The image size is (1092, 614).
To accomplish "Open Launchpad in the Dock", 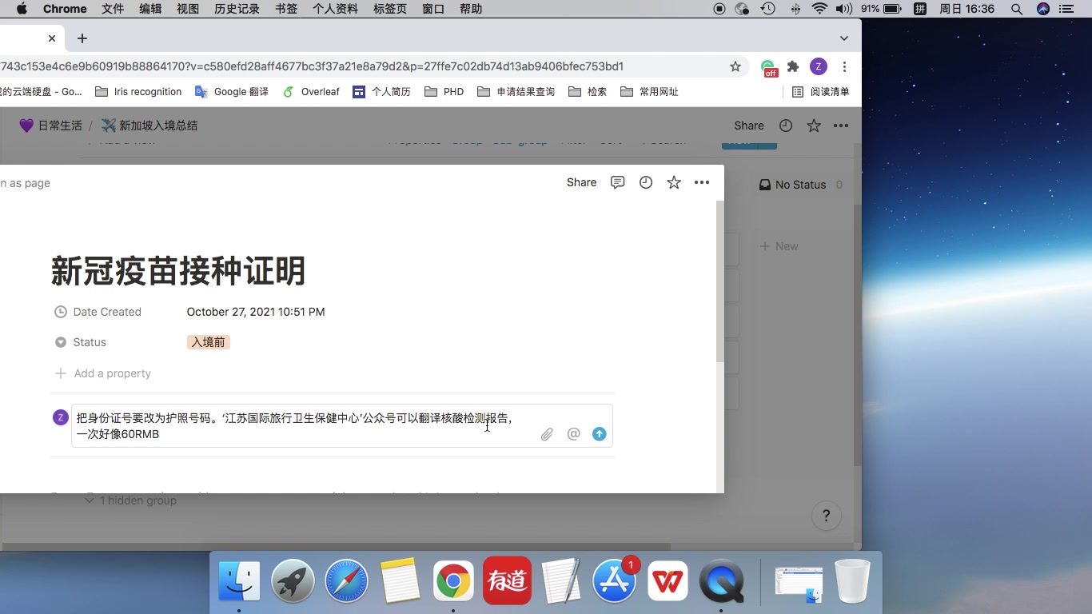I will (x=293, y=580).
